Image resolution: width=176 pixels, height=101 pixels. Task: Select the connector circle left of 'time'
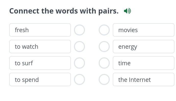pyautogui.click(x=104, y=63)
